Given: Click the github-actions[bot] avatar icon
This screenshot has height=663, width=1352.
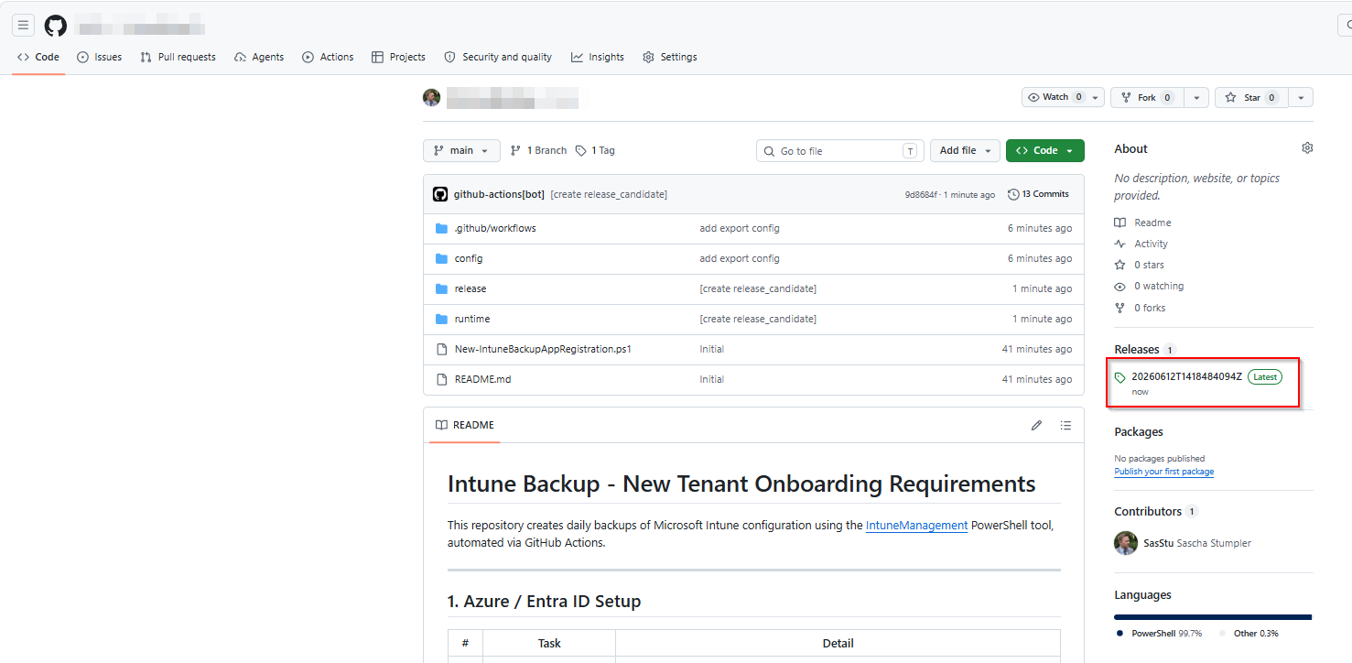Looking at the screenshot, I should [440, 194].
